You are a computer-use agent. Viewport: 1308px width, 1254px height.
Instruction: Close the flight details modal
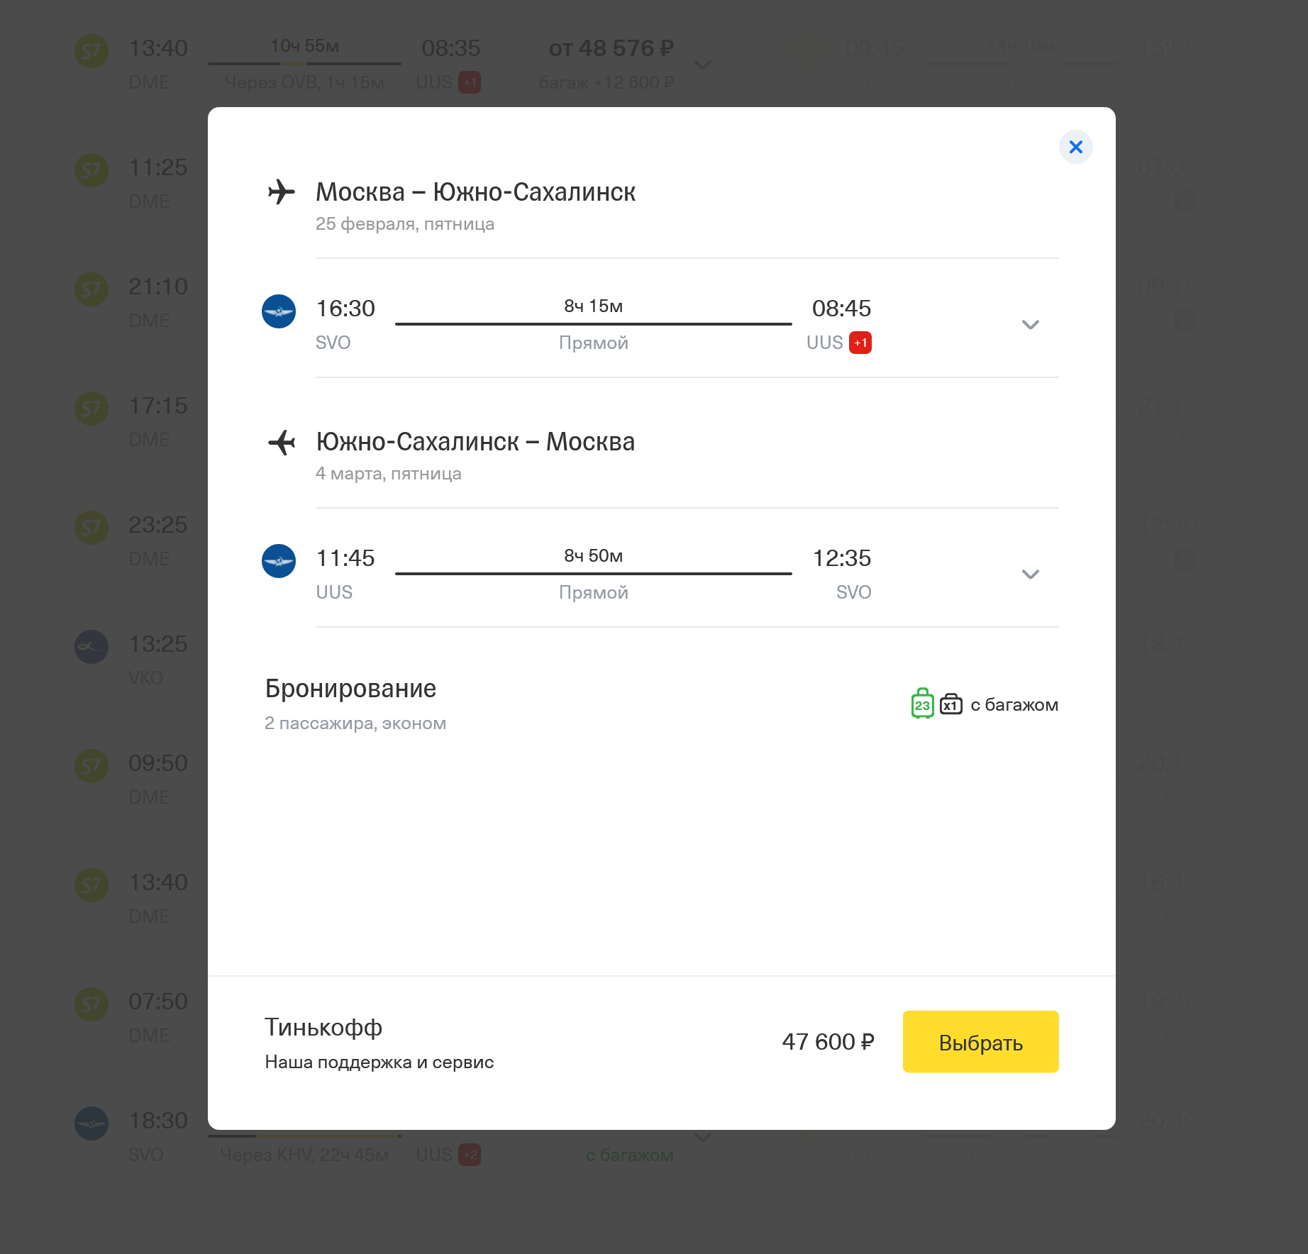[x=1075, y=147]
